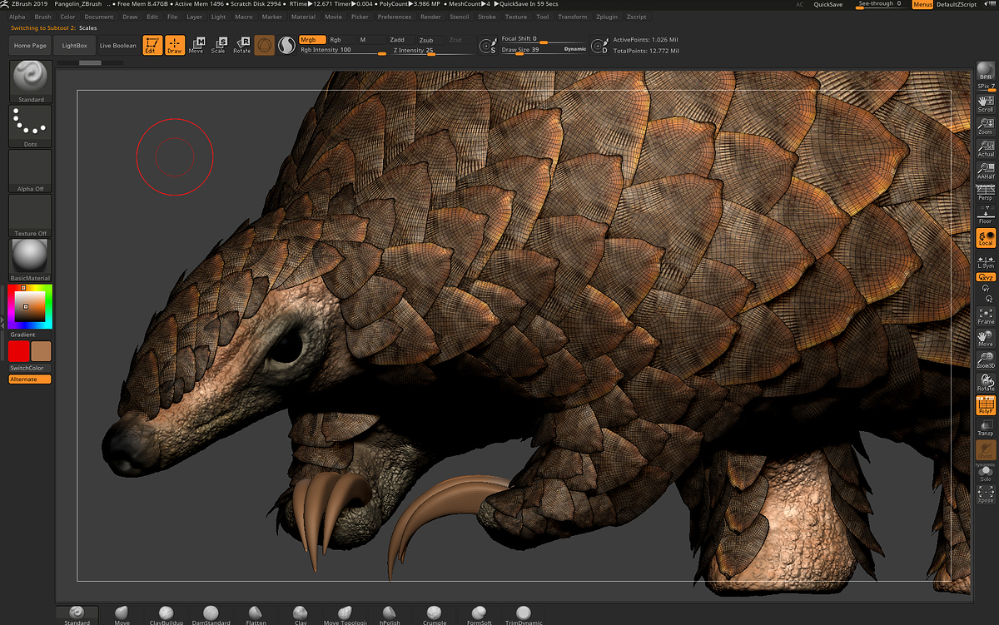
Task: Toggle Solo mode
Action: coord(986,473)
